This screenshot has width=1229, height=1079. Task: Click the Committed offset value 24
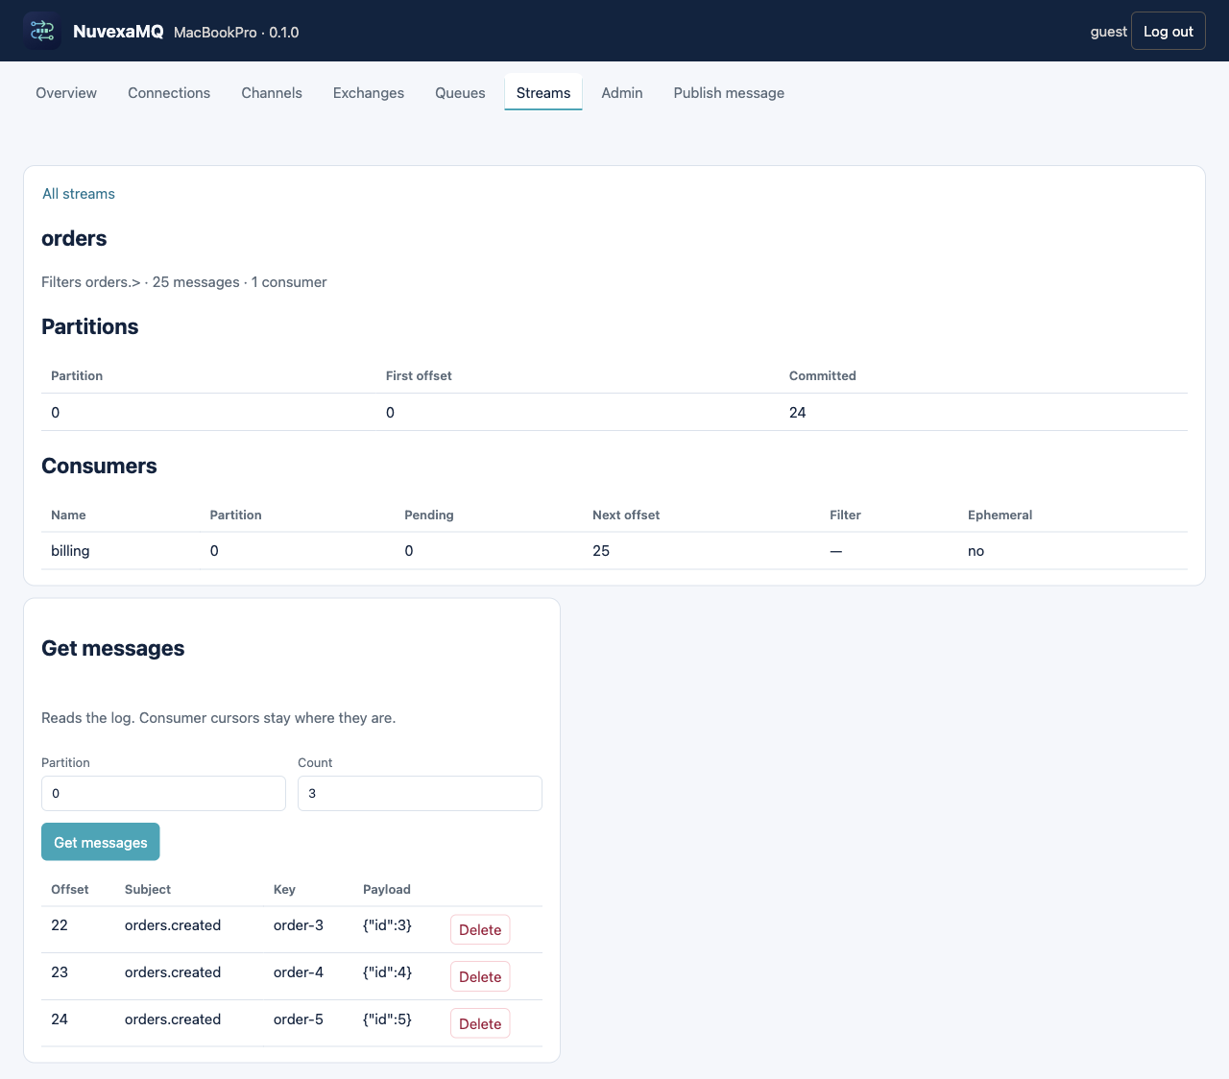[798, 413]
